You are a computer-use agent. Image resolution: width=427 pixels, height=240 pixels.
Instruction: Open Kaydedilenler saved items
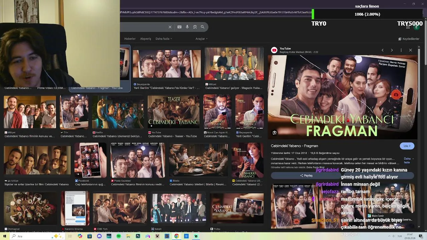[409, 39]
